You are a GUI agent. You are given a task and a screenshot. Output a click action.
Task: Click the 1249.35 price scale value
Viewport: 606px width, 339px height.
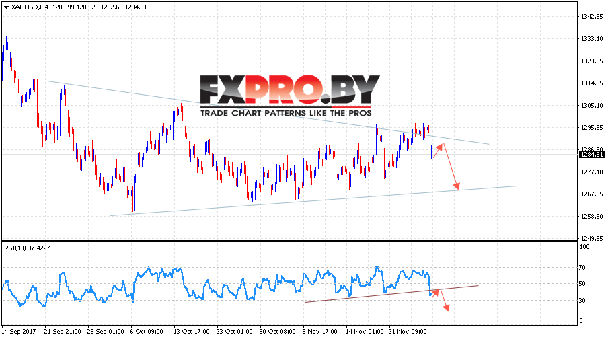point(592,238)
